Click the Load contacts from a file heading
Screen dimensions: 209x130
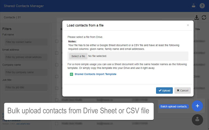point(85,25)
